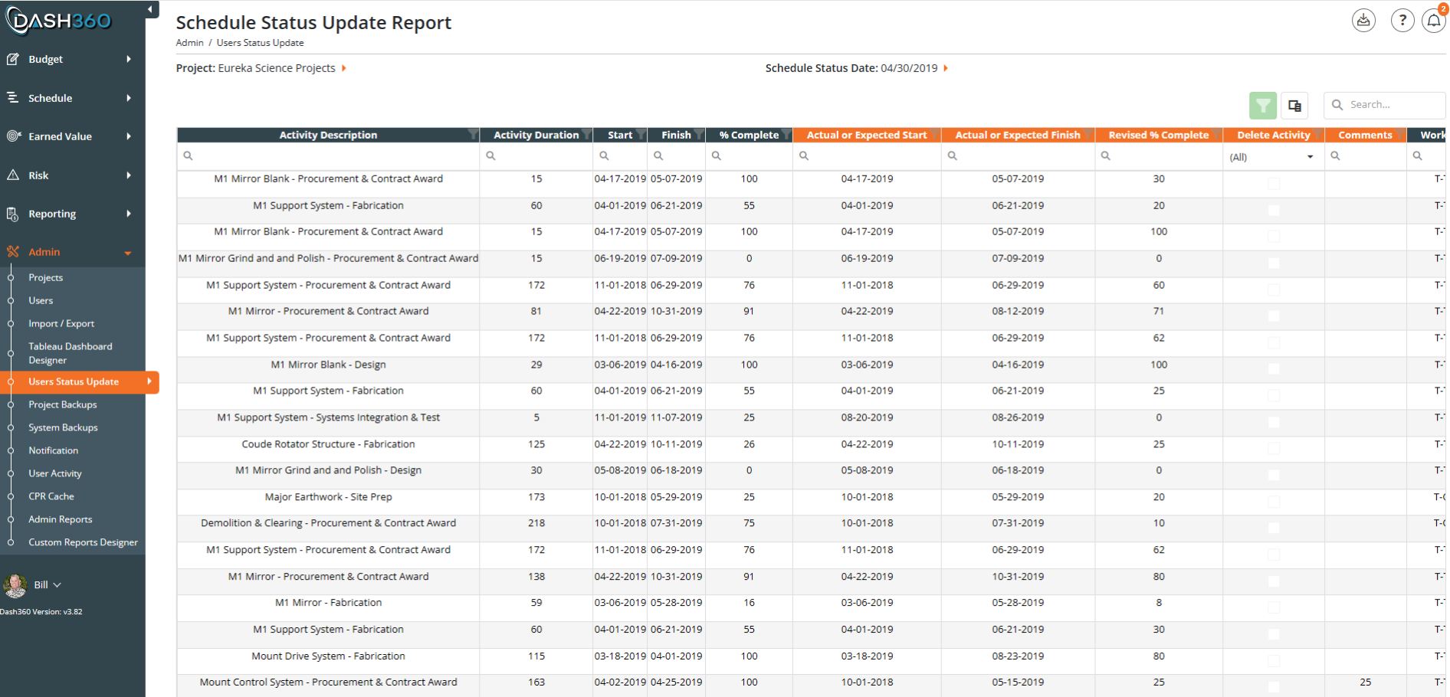1450x697 pixels.
Task: Open Users in Admin menu
Action: [x=41, y=301]
